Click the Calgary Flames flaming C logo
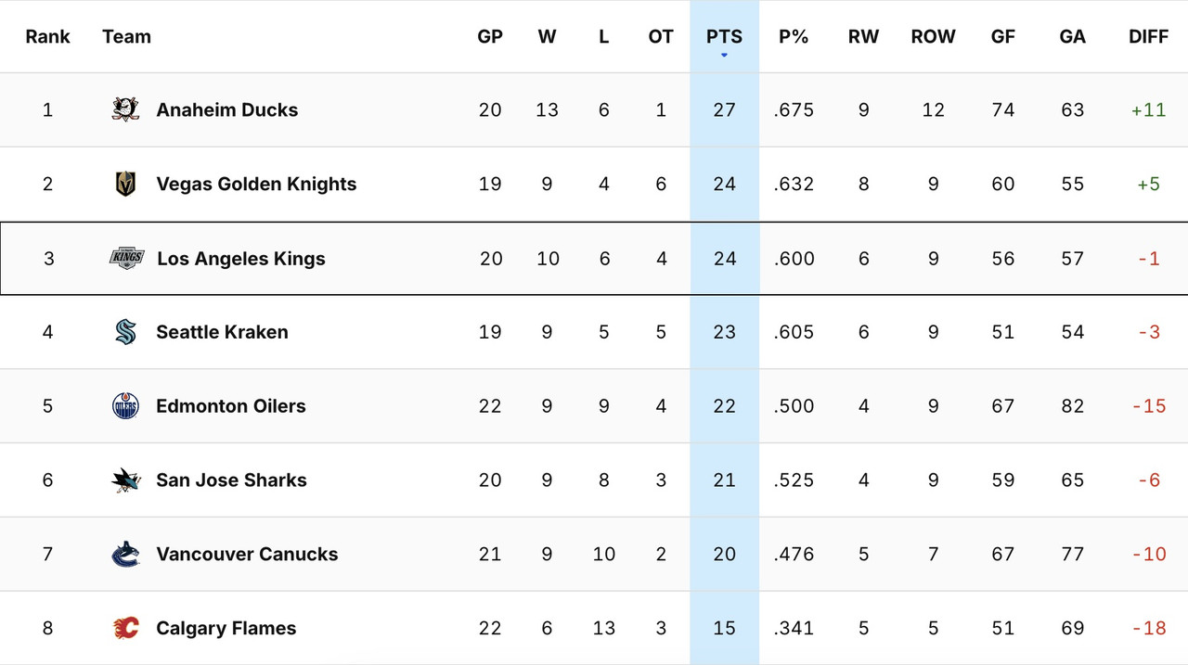The image size is (1188, 665). click(x=123, y=628)
